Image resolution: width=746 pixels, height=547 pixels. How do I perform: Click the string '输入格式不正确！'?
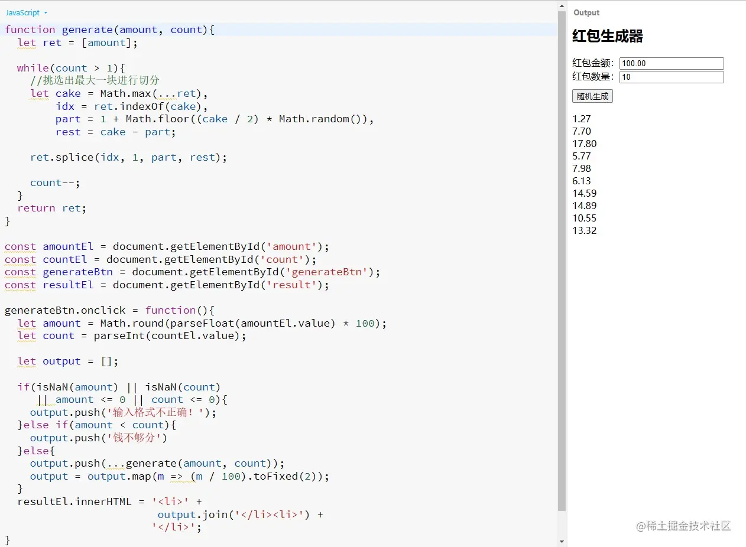coord(157,412)
